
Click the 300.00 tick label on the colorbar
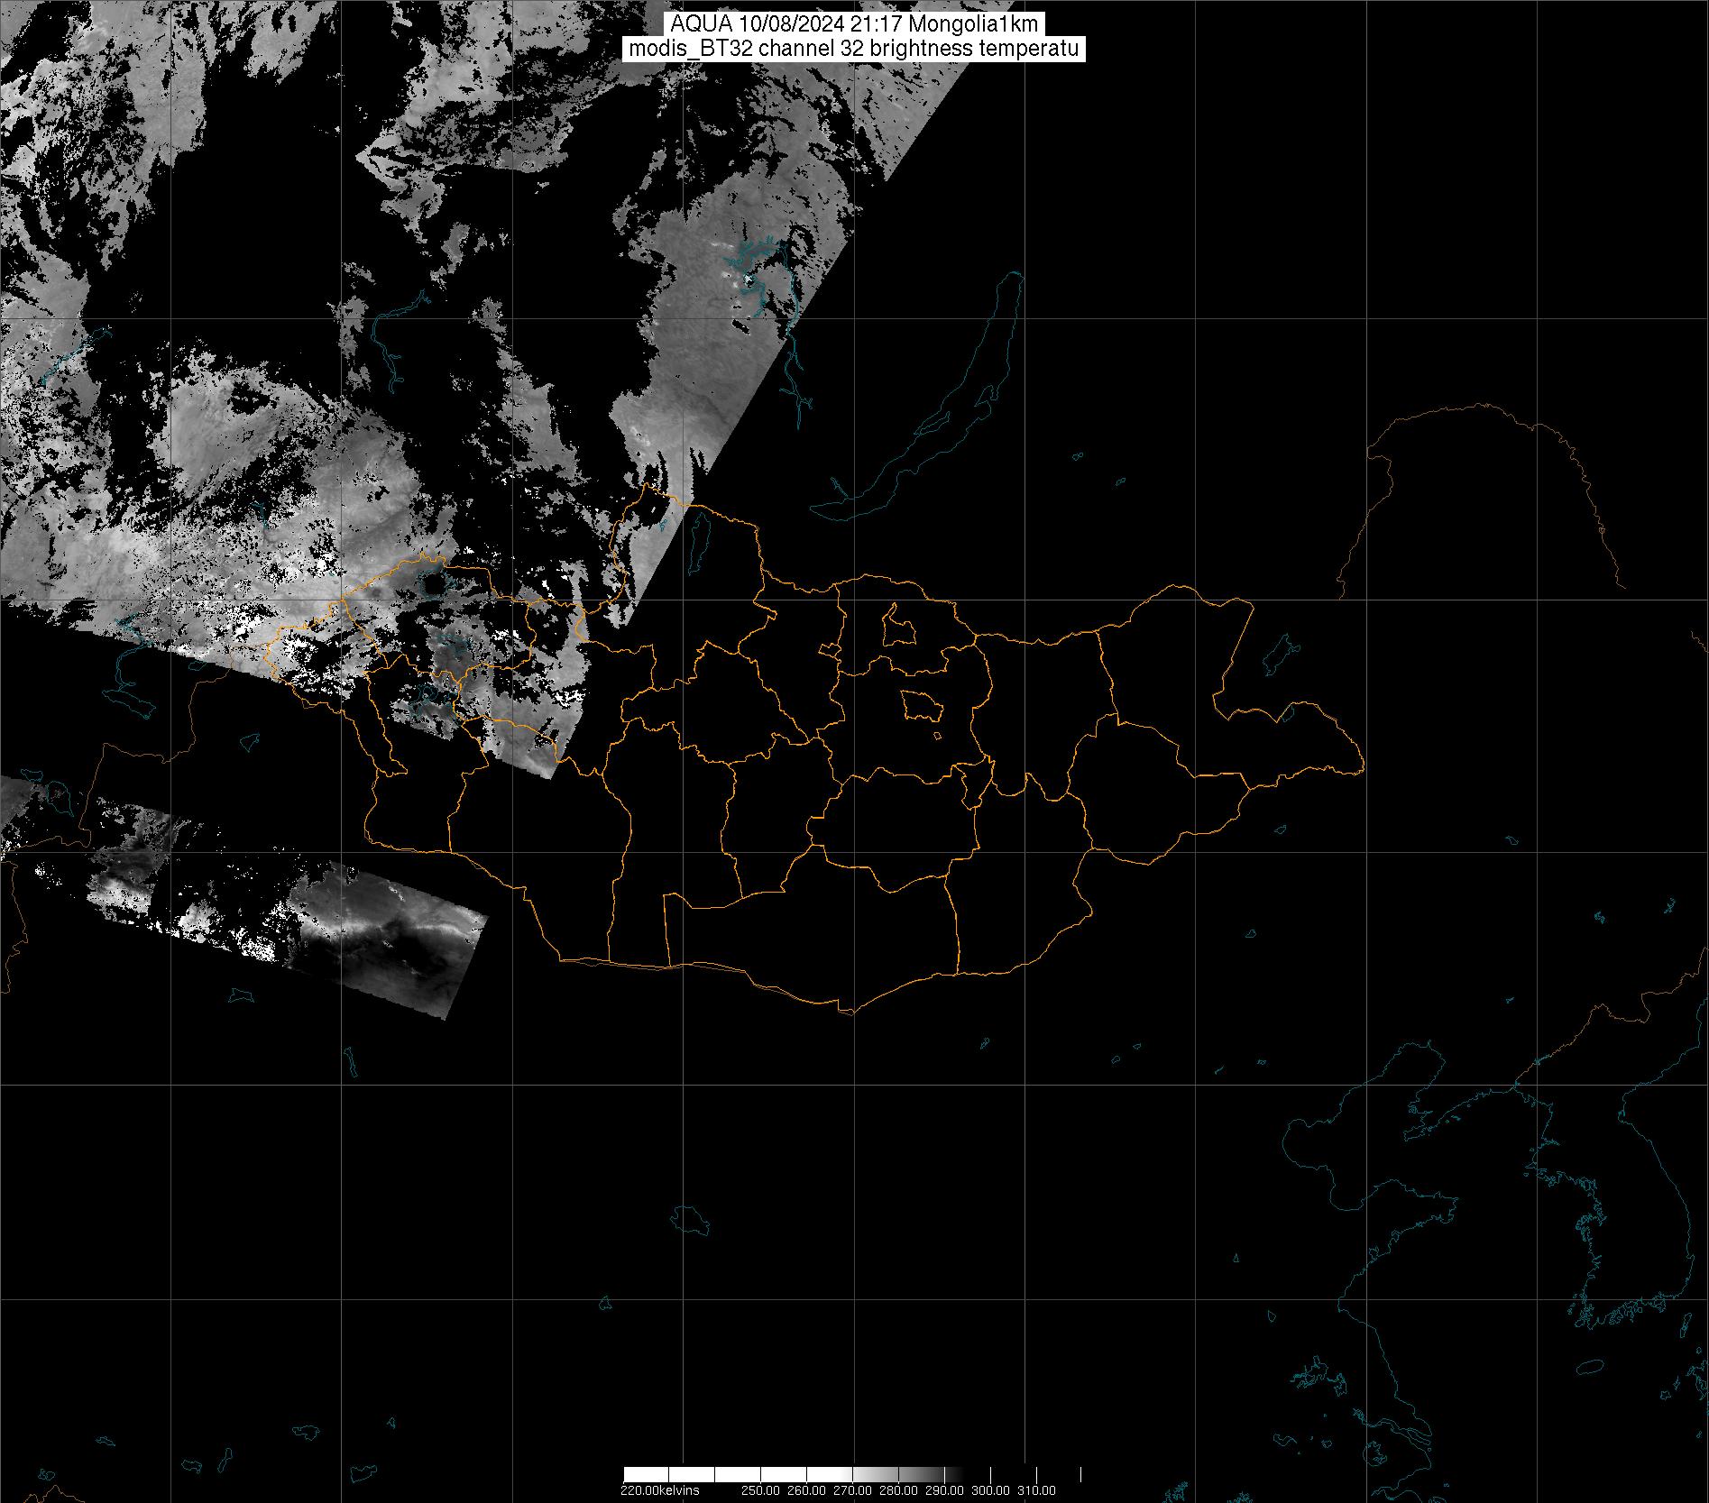coord(991,1490)
